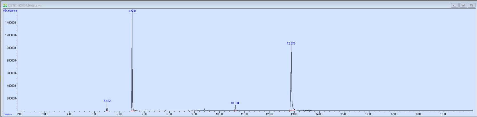Click the 1200000 abundance axis value
The height and width of the screenshot is (117, 477).
pos(10,35)
